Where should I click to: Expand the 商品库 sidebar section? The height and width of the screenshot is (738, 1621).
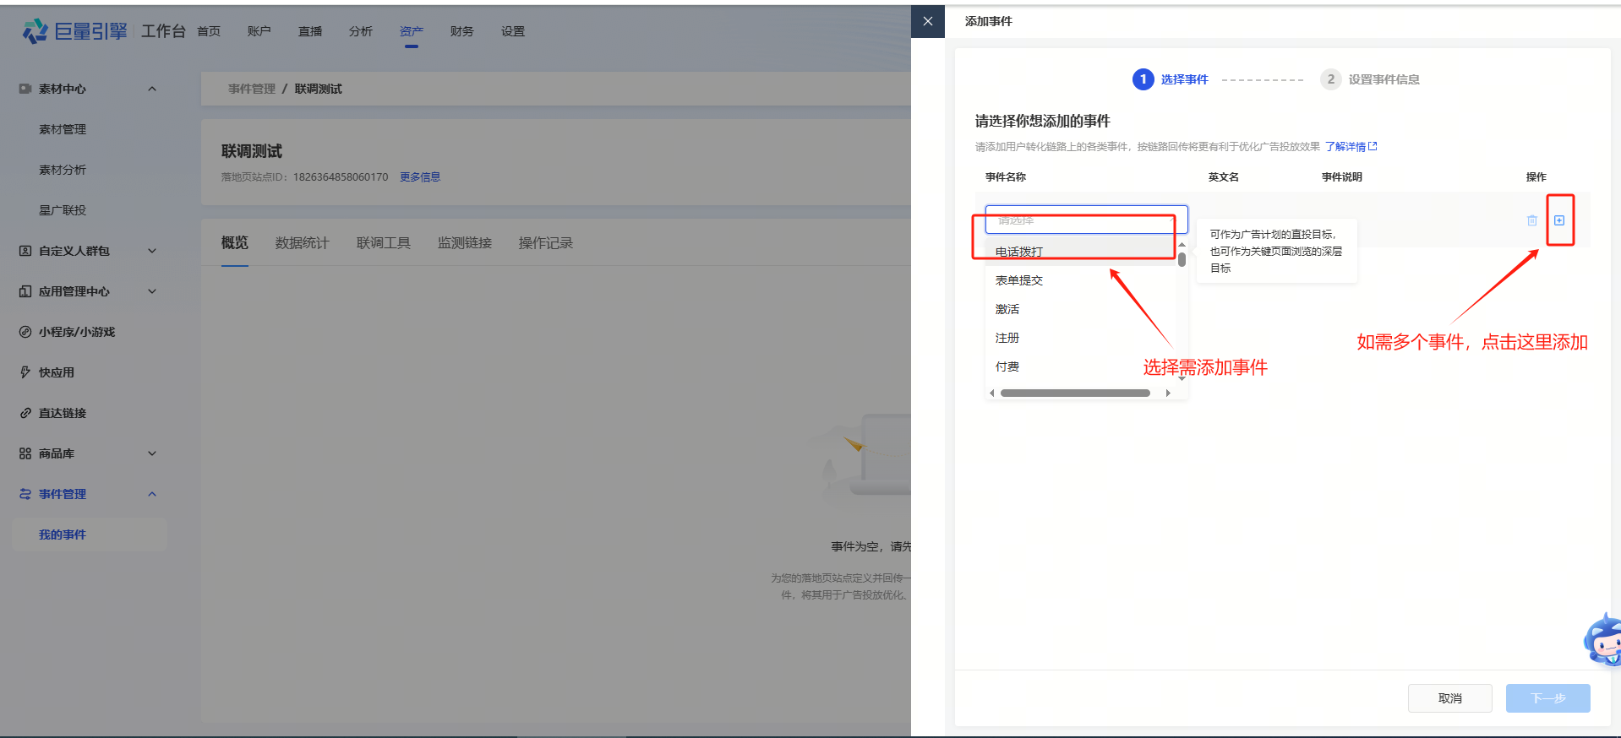coord(152,453)
